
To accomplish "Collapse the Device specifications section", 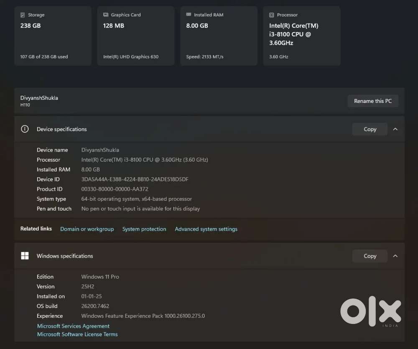I will pyautogui.click(x=395, y=129).
